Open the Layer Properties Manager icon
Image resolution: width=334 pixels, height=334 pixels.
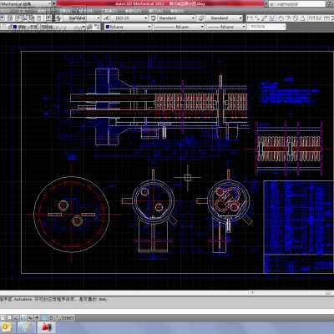[3, 27]
